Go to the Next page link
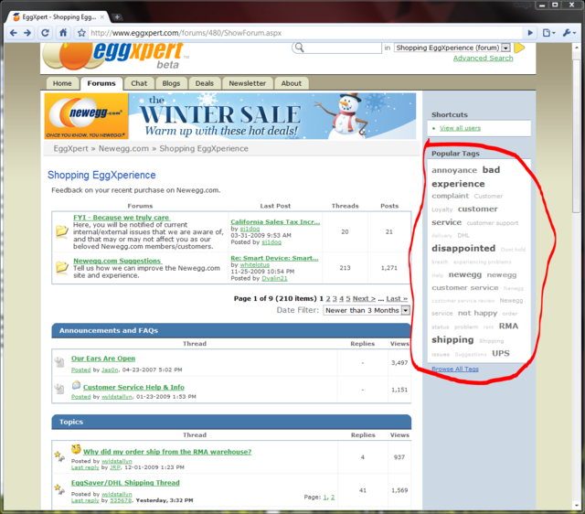The width and height of the screenshot is (585, 514). 364,298
